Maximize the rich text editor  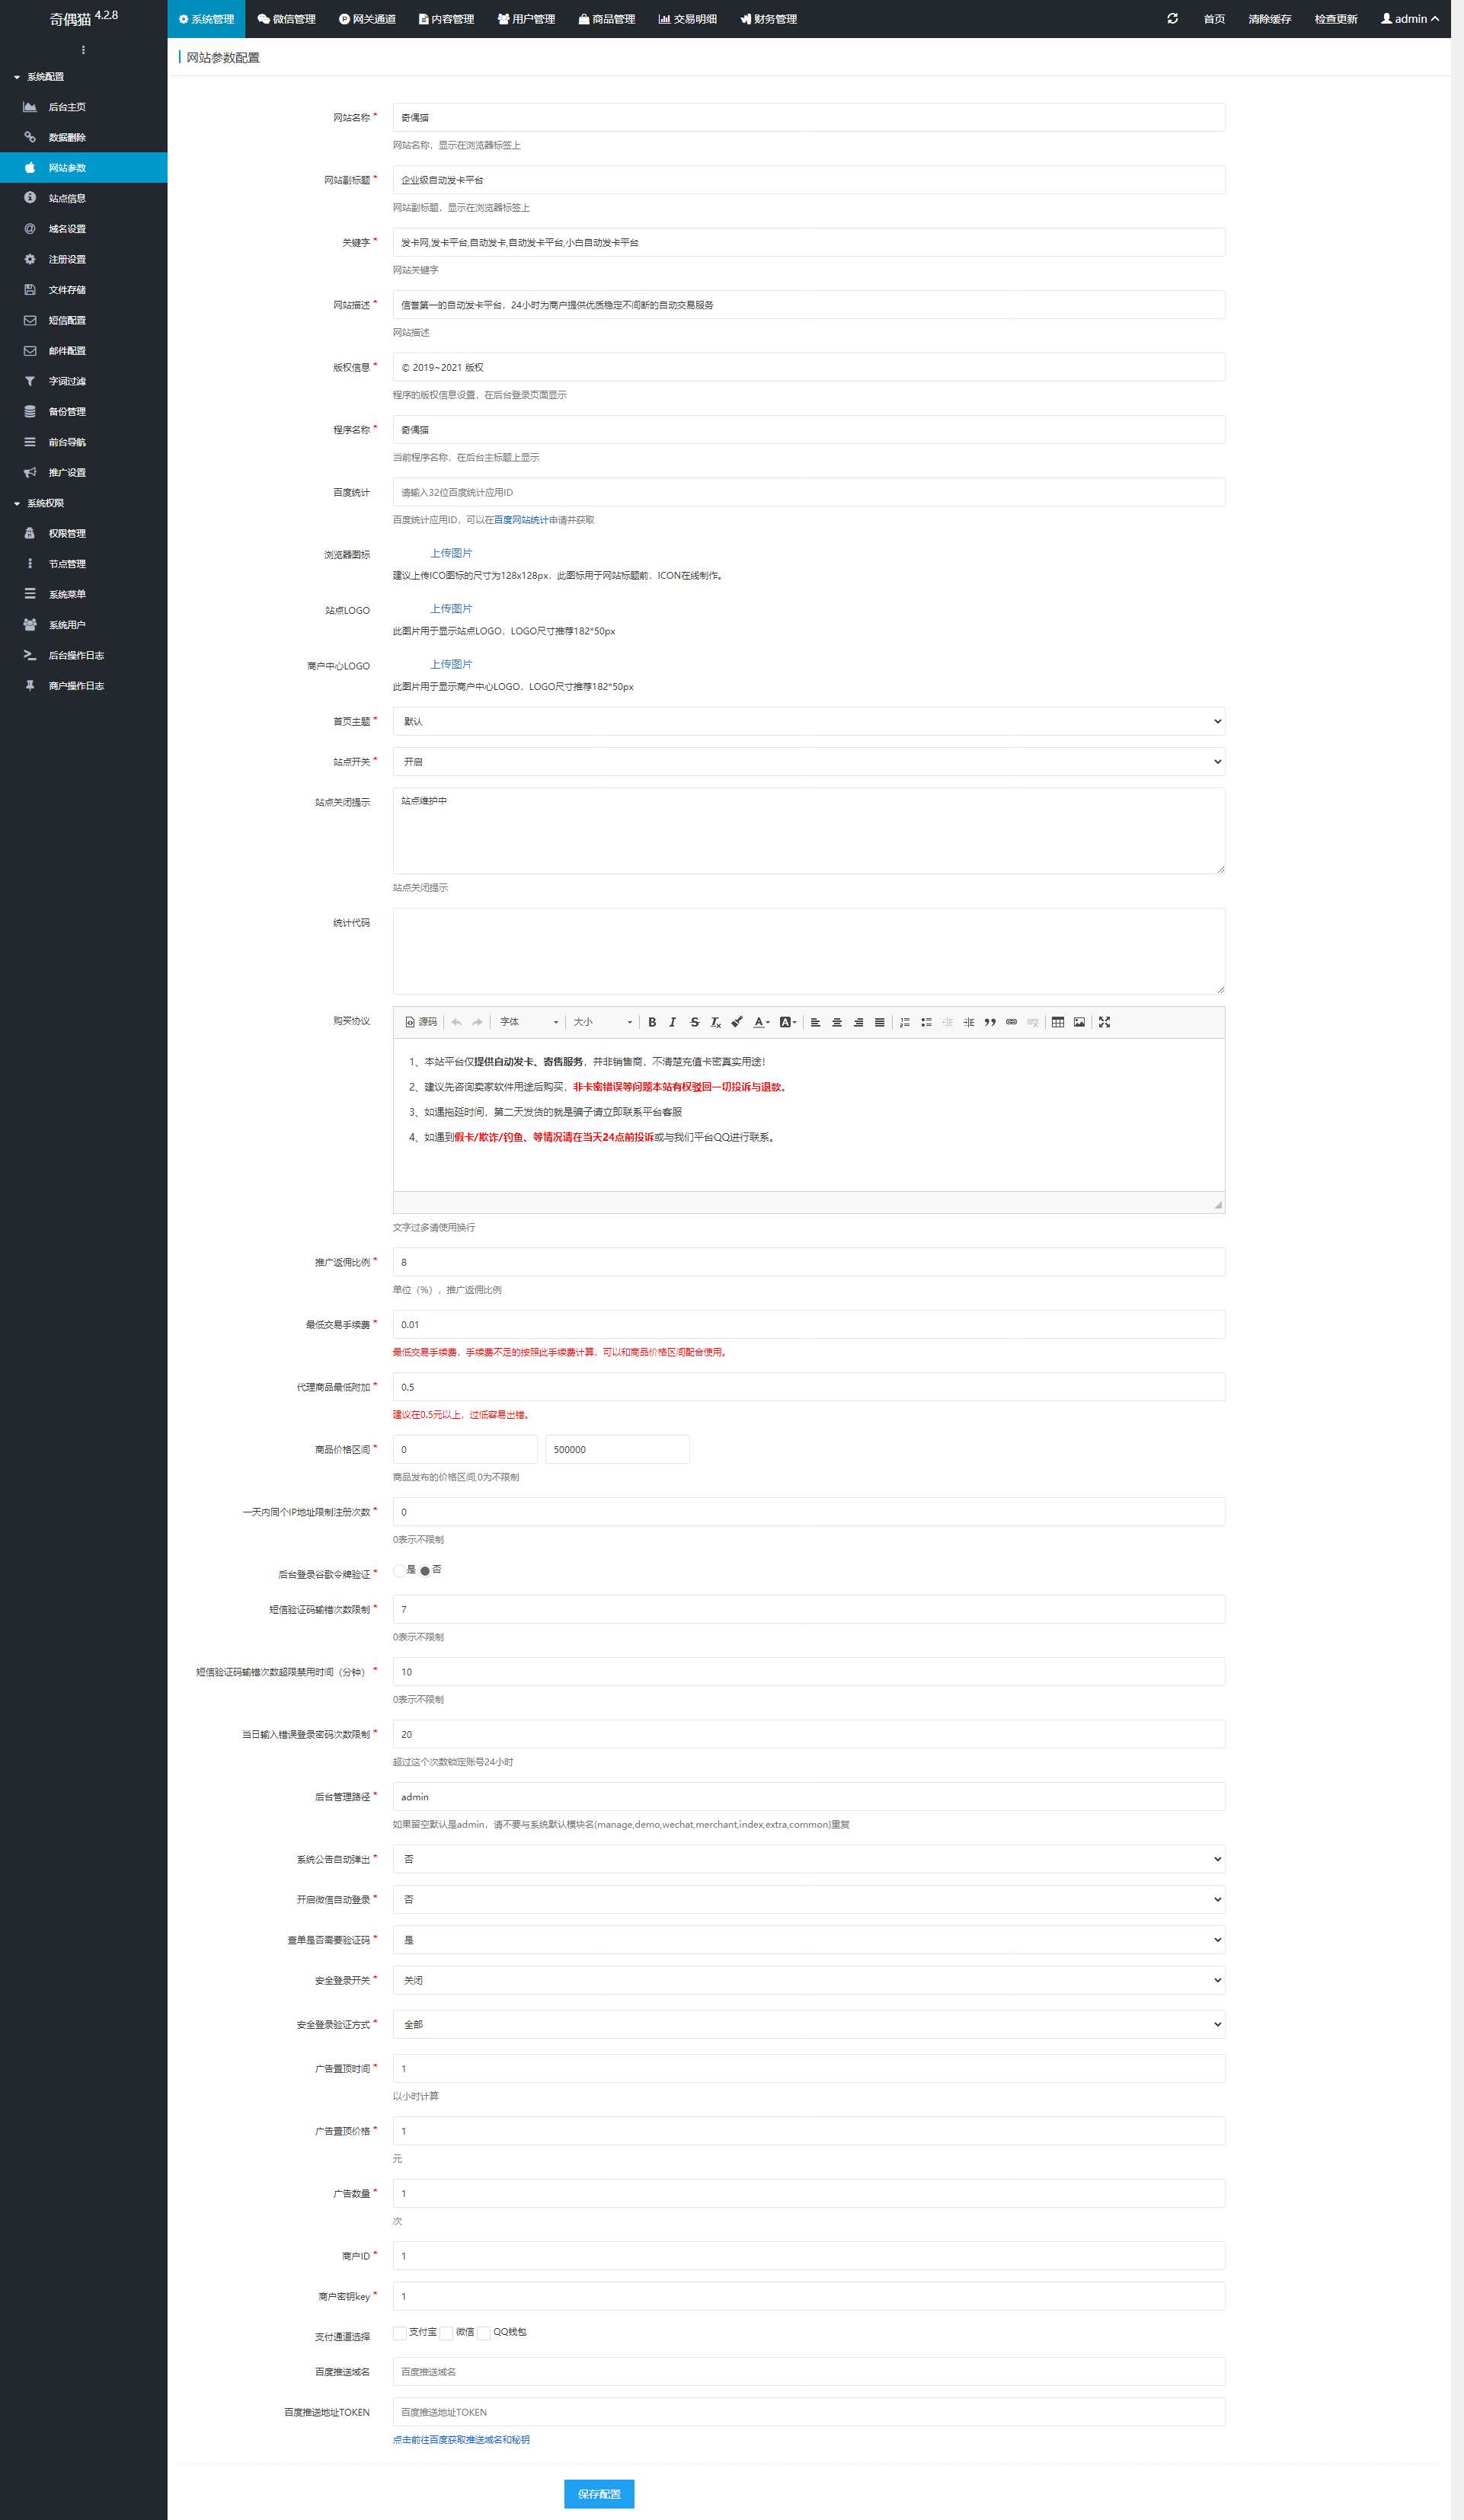1105,1022
